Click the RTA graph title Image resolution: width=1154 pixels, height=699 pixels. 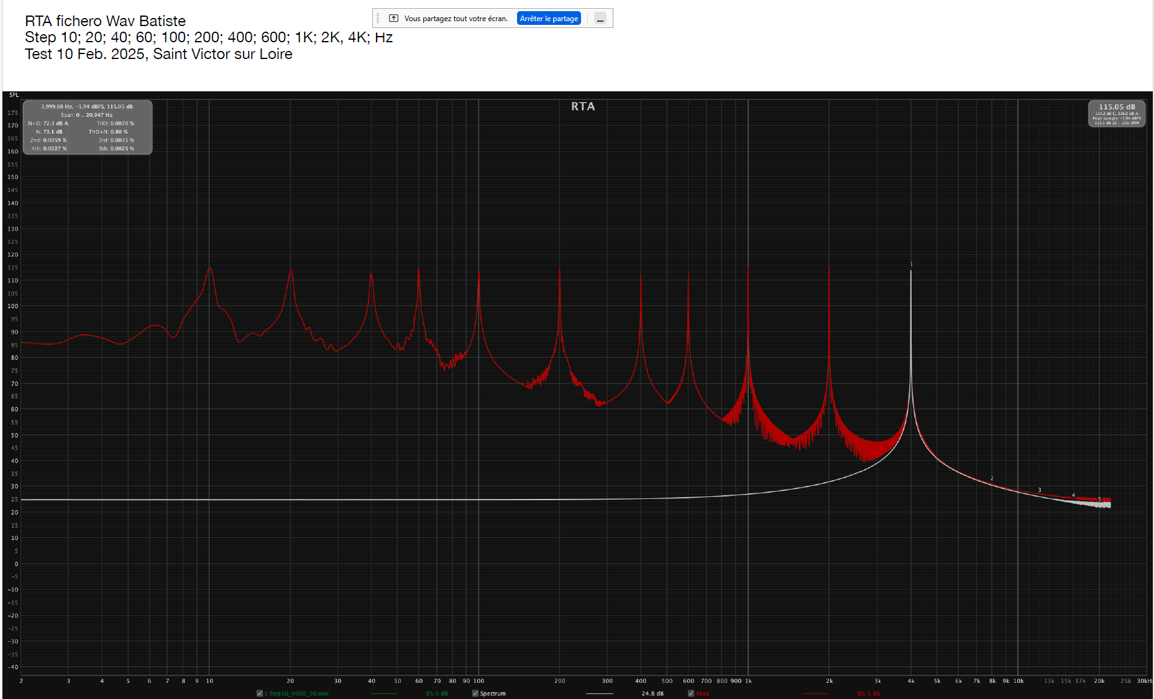click(x=583, y=106)
